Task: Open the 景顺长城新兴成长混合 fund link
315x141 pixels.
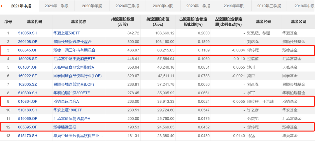Action: coord(72,42)
